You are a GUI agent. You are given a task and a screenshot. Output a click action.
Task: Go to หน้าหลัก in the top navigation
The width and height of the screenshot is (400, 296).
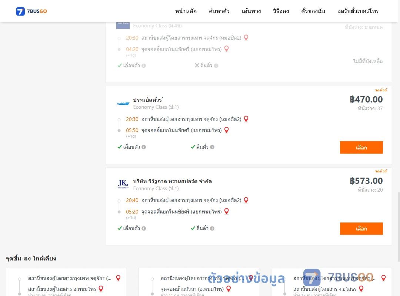[186, 11]
